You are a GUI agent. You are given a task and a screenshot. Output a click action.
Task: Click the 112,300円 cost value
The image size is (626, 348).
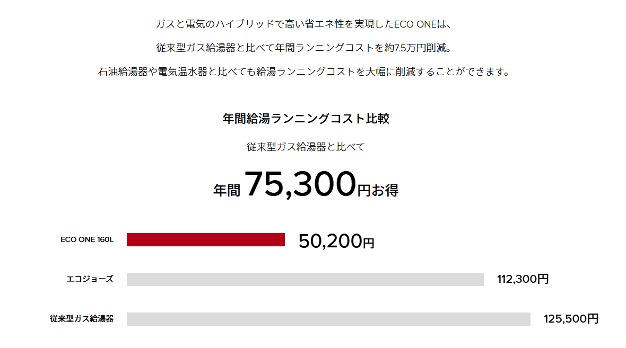pos(523,279)
